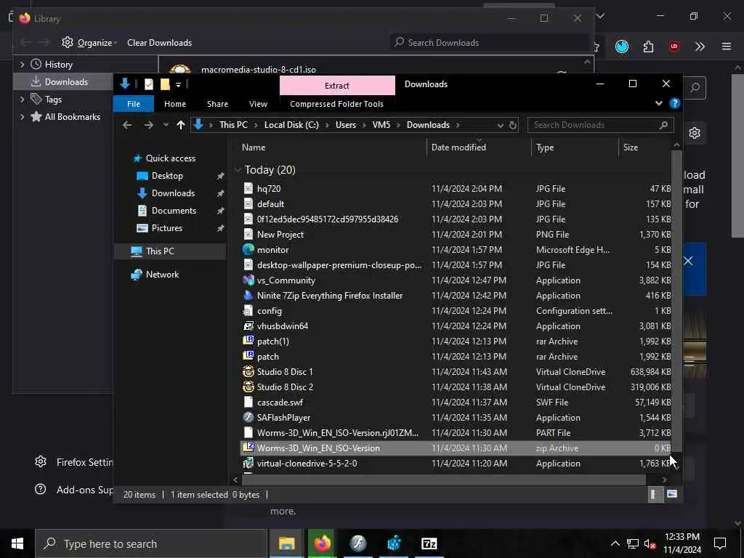Expand the ribbon with the chevron
The width and height of the screenshot is (744, 558).
(658, 103)
